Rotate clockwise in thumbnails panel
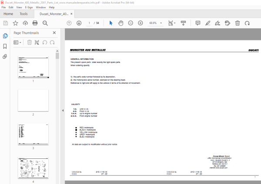This screenshot has height=184, width=261. (x=52, y=43)
